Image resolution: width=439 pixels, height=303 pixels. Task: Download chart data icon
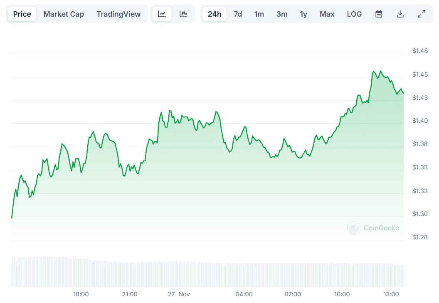[400, 14]
